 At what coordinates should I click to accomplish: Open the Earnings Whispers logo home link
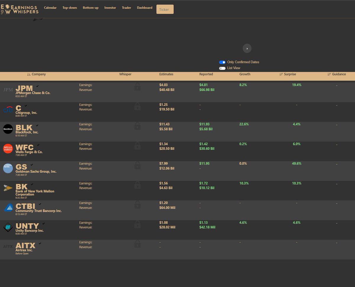(20, 9)
